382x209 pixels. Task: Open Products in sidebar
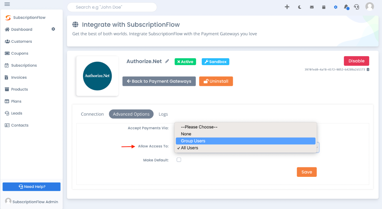(x=16, y=89)
